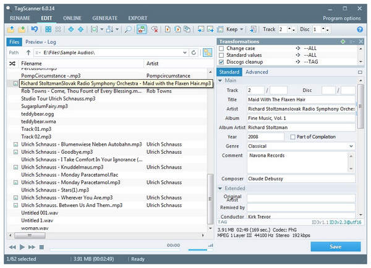The height and width of the screenshot is (268, 371).
Task: Collapse the Main section
Action: [220, 81]
